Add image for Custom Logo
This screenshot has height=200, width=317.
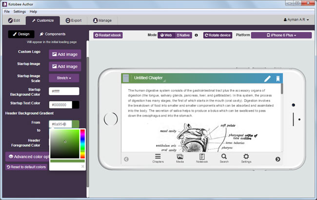pyautogui.click(x=65, y=55)
